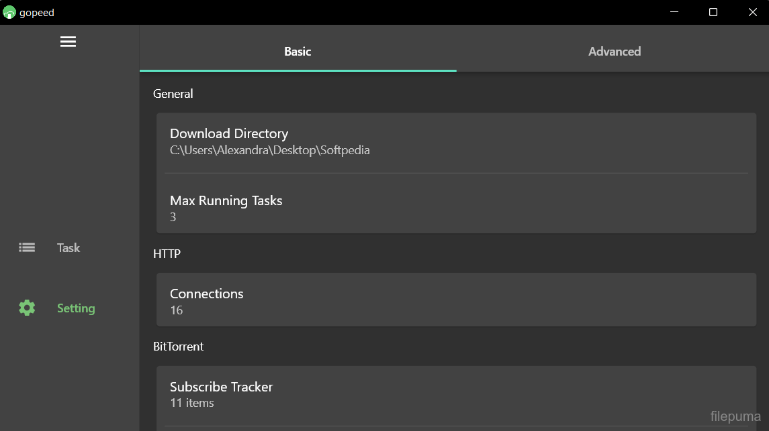
Task: Click the Connections value 16
Action: click(177, 310)
